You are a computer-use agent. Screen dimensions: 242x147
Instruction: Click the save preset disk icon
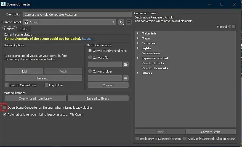pos(129,22)
